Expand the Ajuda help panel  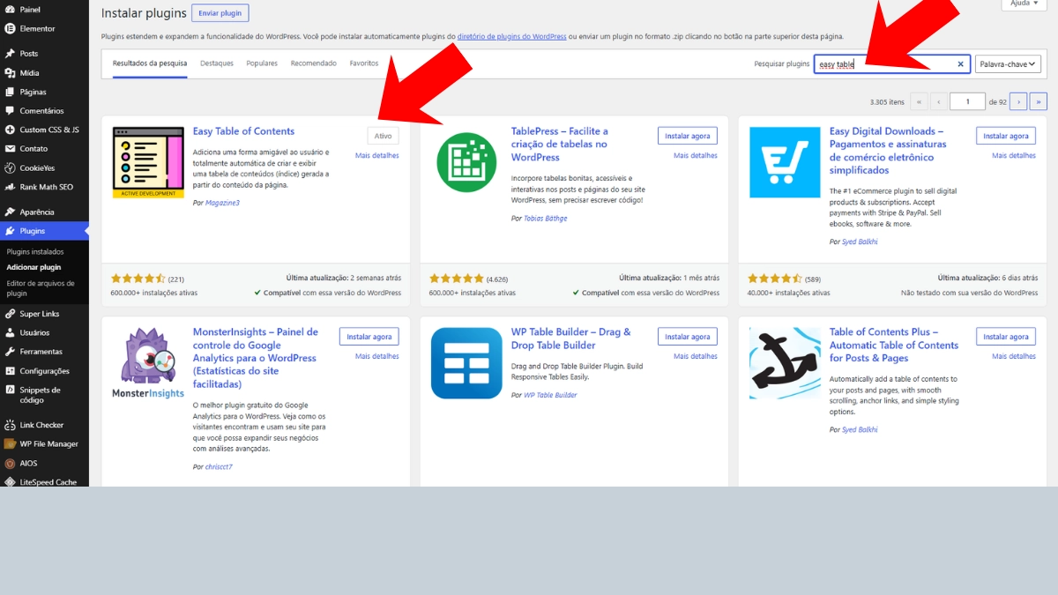pyautogui.click(x=1024, y=4)
